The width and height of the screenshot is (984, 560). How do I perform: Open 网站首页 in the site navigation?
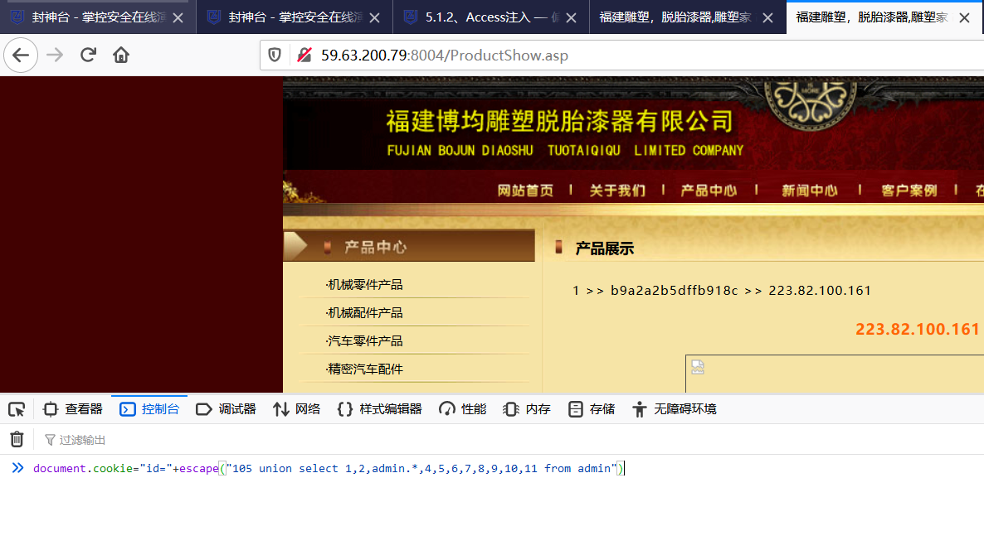(x=525, y=191)
